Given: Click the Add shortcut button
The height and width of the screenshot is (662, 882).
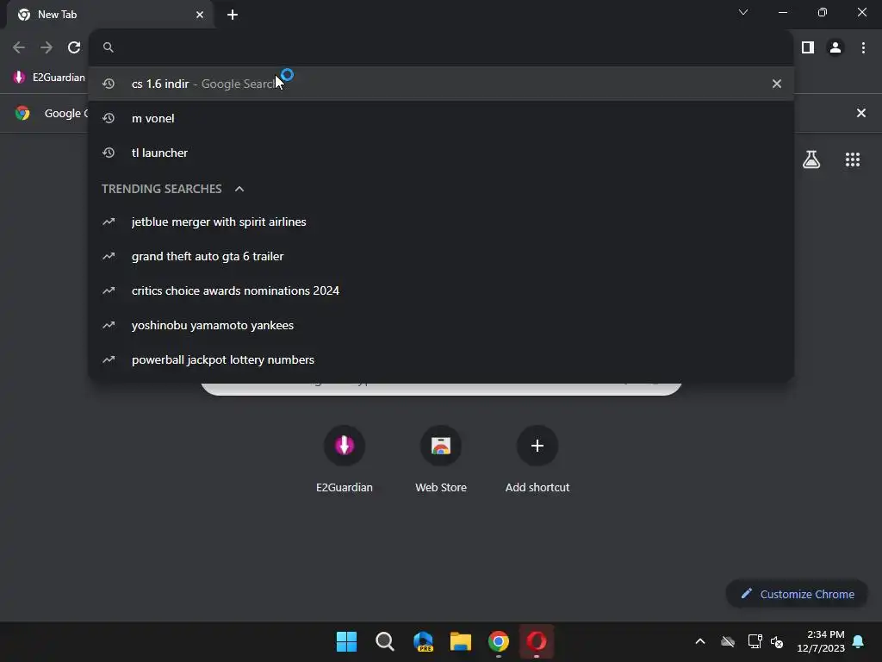Looking at the screenshot, I should [537, 460].
